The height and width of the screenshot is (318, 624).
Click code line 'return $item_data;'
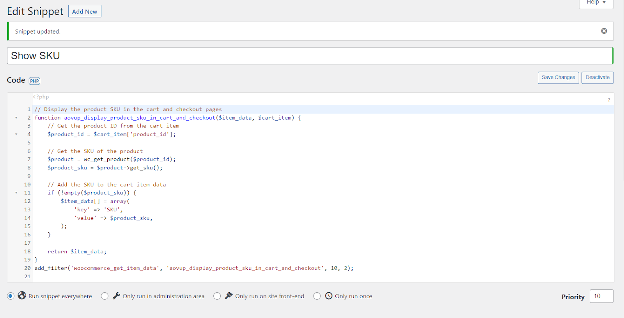point(77,251)
